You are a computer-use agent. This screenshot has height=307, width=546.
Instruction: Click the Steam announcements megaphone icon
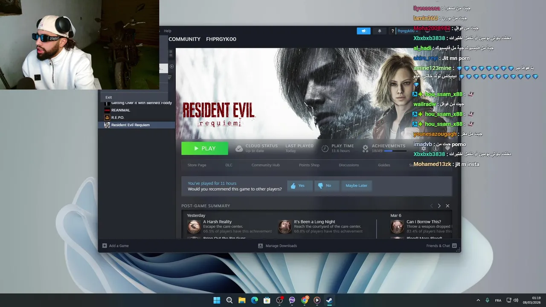point(363,31)
